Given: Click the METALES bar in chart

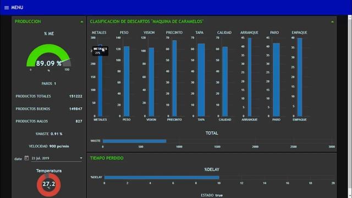Looking at the screenshot, I should click(x=100, y=80).
